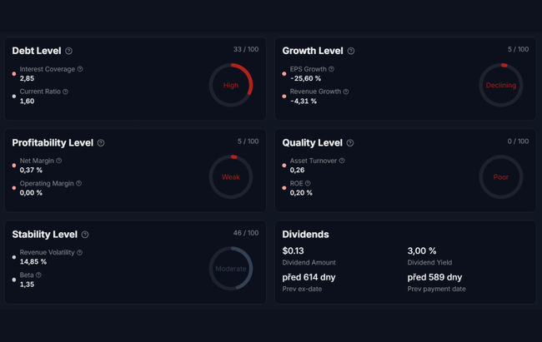
Task: Click the 3,00 % Dividend Yield value
Action: [x=422, y=250]
